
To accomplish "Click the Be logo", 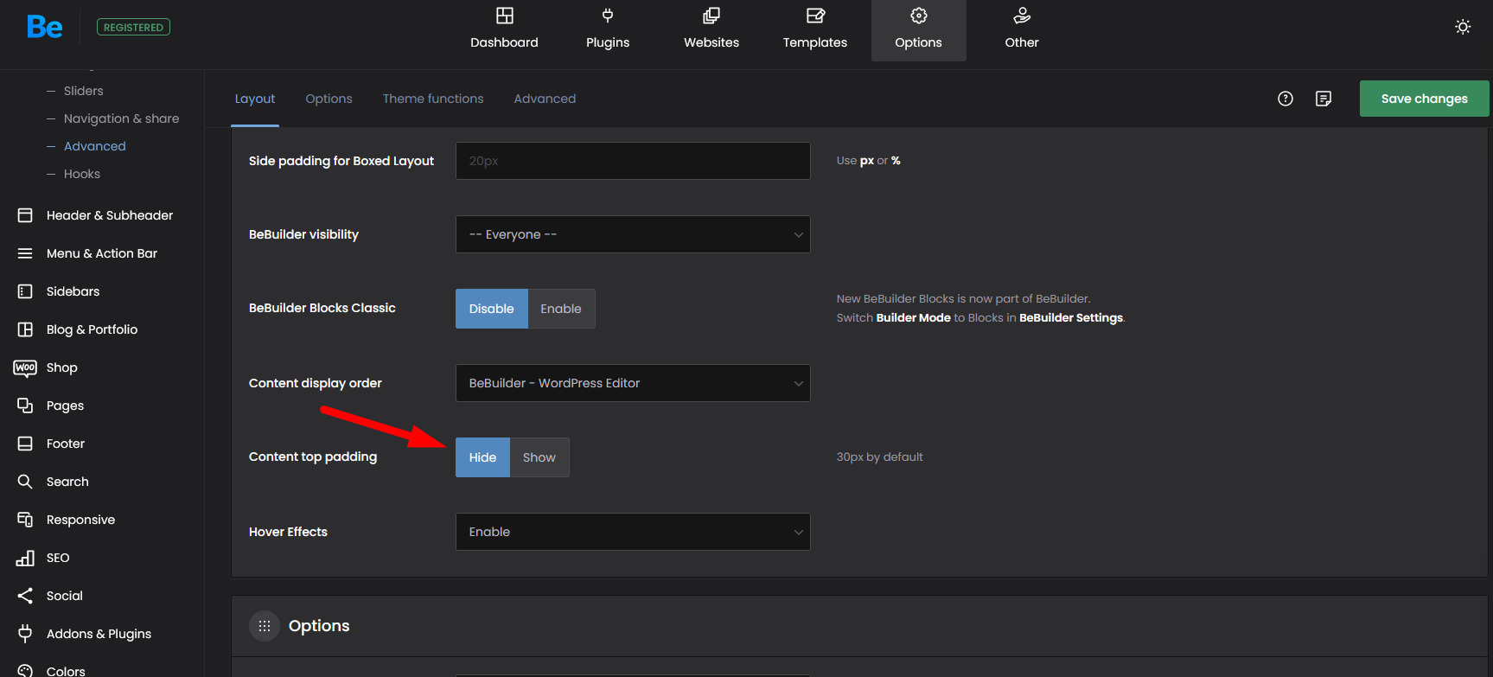I will (44, 28).
